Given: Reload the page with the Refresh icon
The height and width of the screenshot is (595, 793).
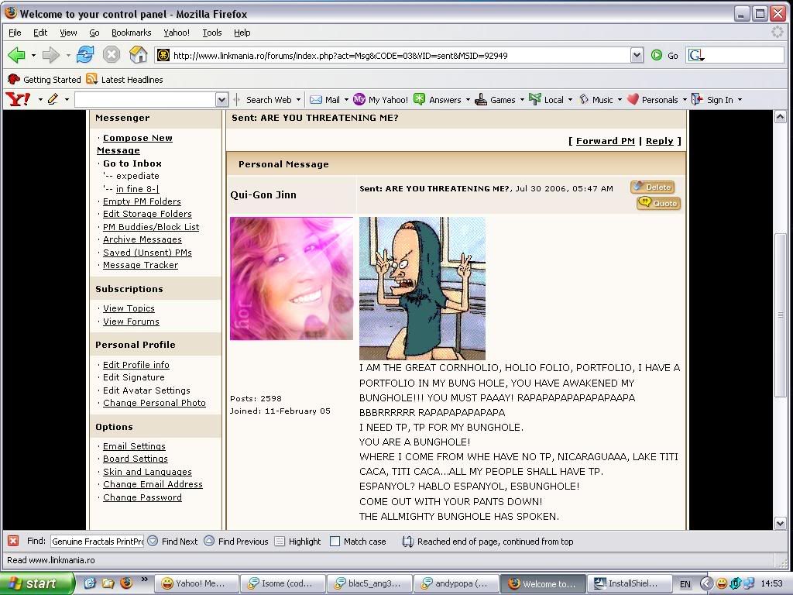Looking at the screenshot, I should pos(85,55).
